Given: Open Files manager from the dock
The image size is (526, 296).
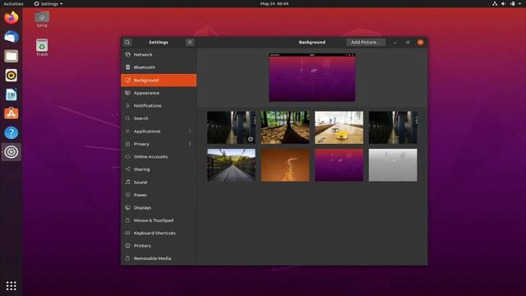Looking at the screenshot, I should point(11,56).
